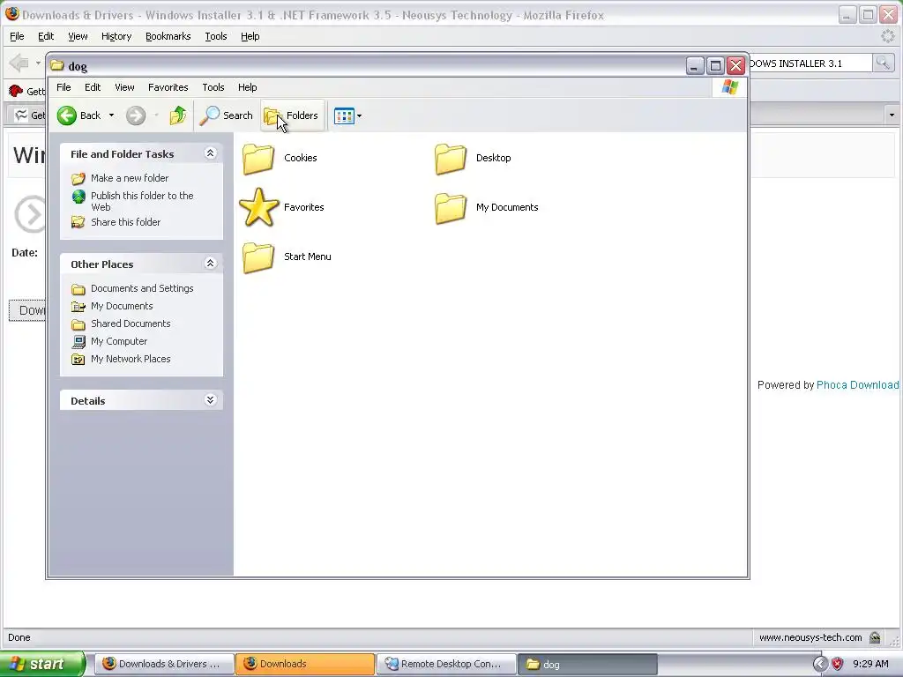Click the Make a new folder icon

(x=78, y=178)
